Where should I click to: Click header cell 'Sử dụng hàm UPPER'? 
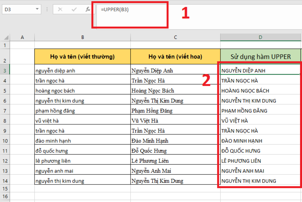[260, 57]
